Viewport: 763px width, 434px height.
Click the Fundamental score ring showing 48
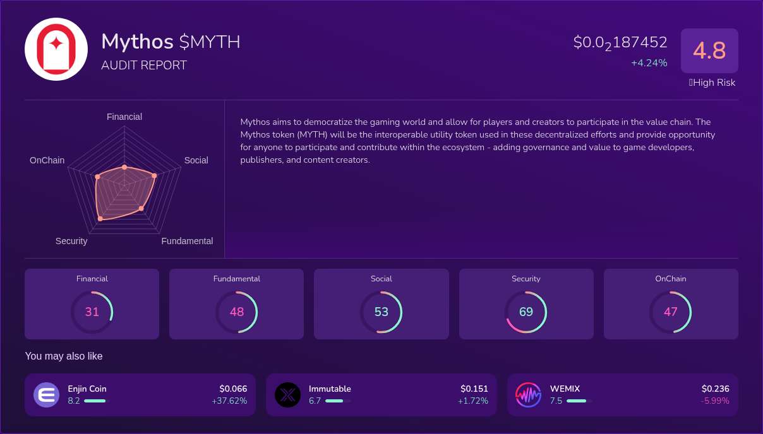[236, 312]
